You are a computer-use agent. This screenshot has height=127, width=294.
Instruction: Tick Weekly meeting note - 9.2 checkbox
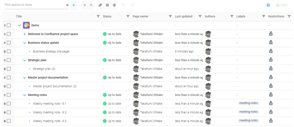coord(9,112)
